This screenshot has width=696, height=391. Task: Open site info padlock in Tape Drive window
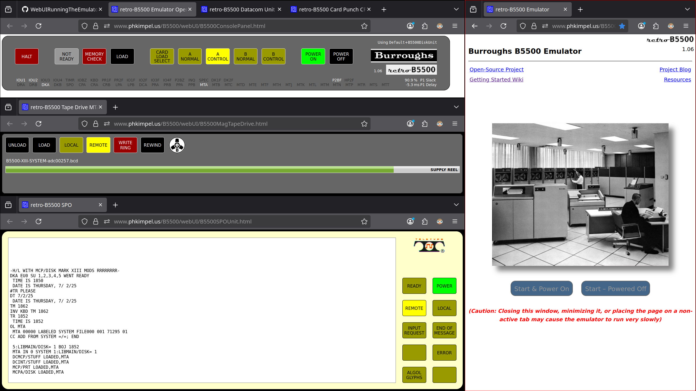96,124
